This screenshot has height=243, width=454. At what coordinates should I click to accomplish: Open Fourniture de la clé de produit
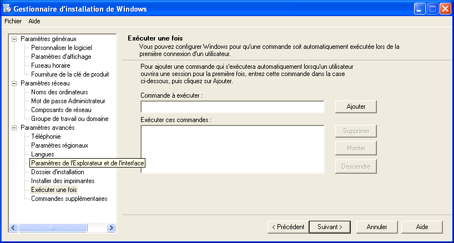pyautogui.click(x=70, y=74)
